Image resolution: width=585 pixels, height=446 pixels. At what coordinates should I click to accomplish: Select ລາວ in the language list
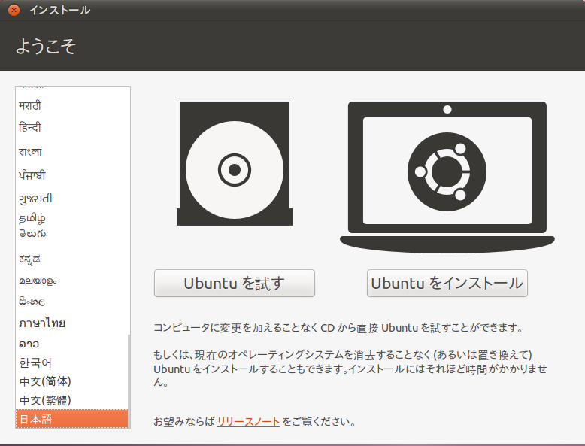(71, 344)
